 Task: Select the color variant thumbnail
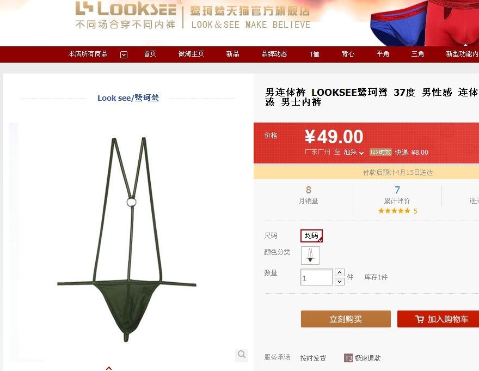coord(310,256)
